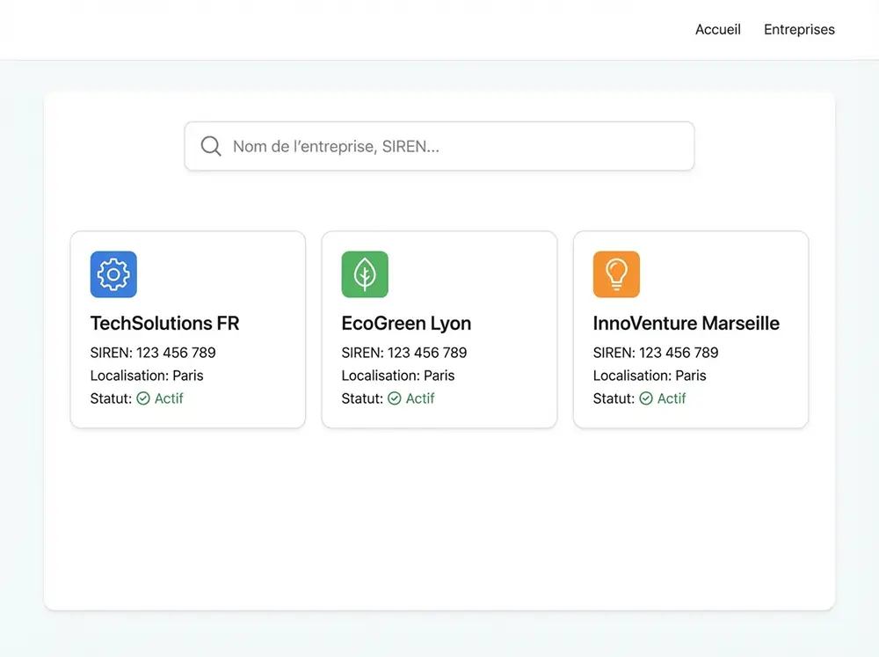Click the orange lightbulb icon for InnoVenture

tap(616, 274)
